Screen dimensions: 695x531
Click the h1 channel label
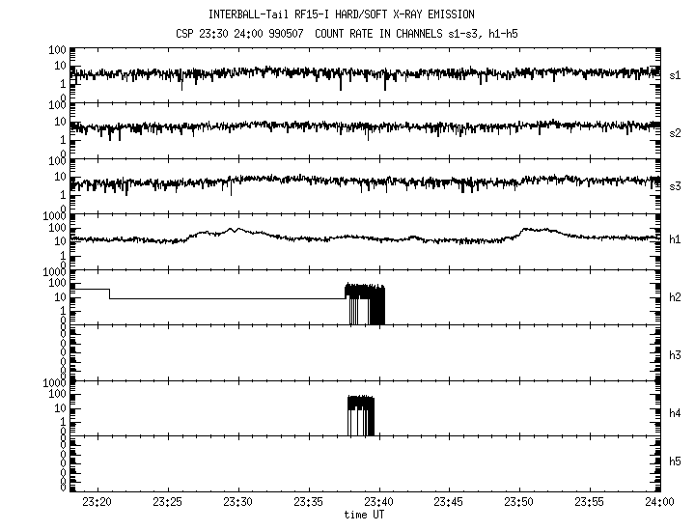point(676,239)
